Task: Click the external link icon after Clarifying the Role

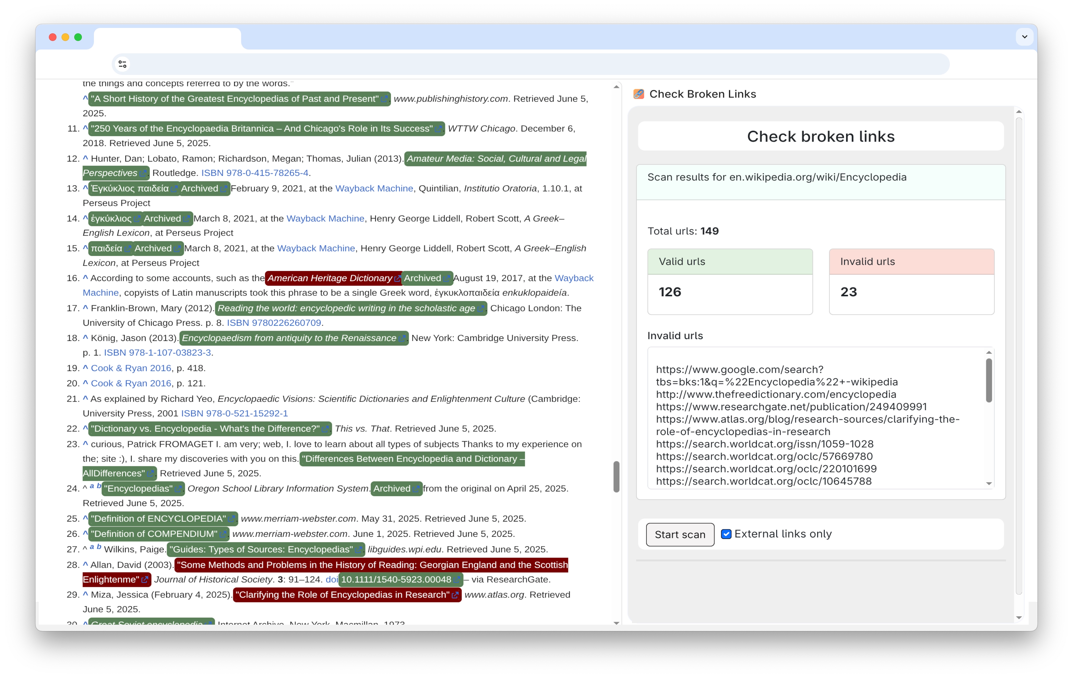Action: pos(455,595)
